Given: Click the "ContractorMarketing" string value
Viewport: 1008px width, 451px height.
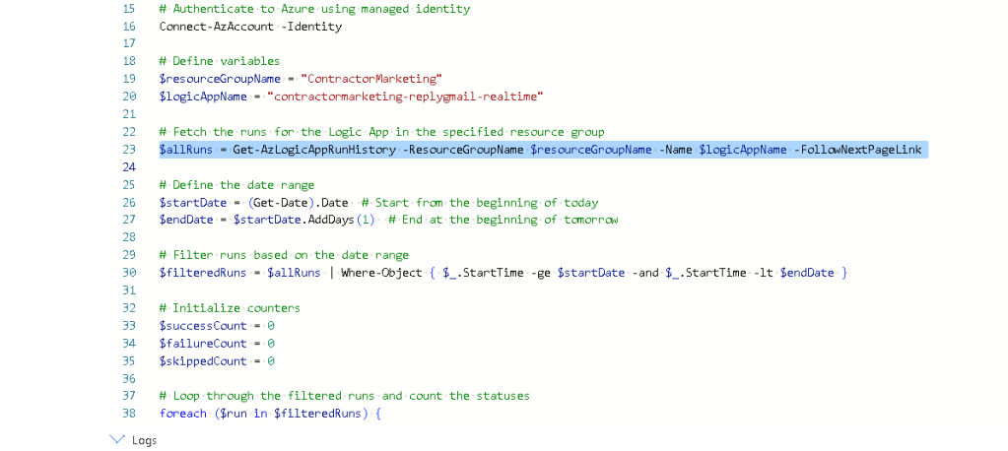Looking at the screenshot, I should pos(372,79).
